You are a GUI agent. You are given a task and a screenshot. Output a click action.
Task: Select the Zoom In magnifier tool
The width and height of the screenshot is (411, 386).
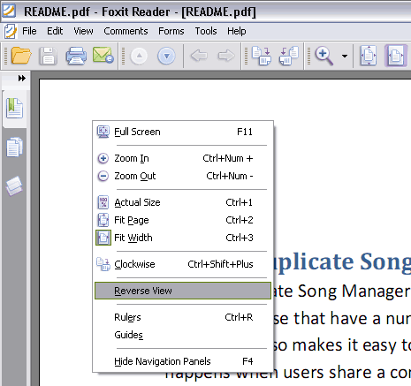tap(323, 56)
